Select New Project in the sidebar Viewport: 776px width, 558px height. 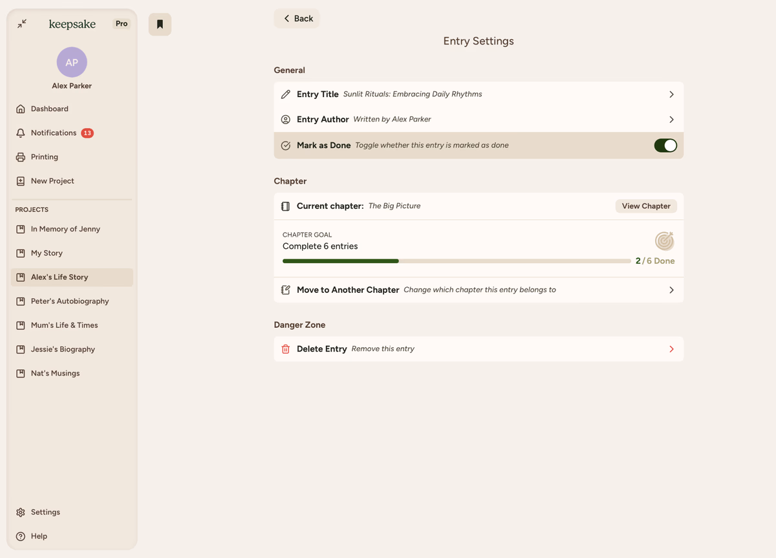tap(52, 181)
